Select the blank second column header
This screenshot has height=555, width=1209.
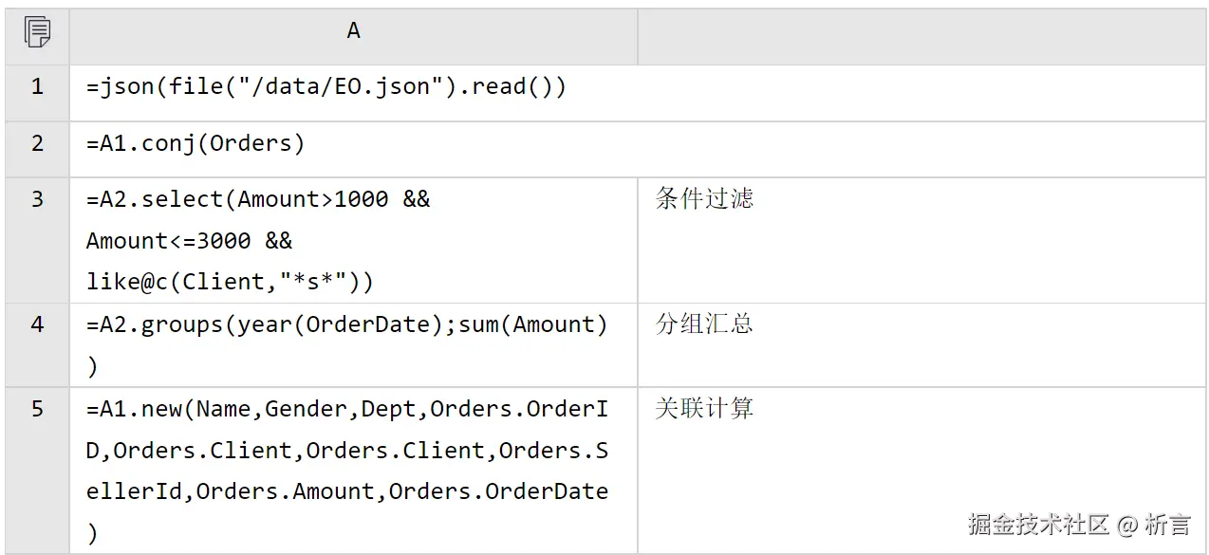point(921,34)
